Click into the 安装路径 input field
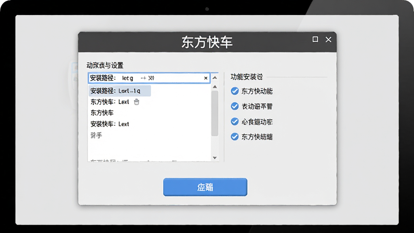Viewport: 414px width, 233px height. [149, 78]
